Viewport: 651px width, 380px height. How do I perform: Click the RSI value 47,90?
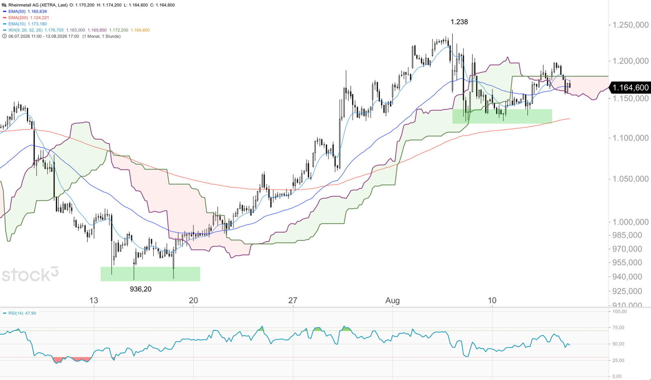pyautogui.click(x=31, y=313)
